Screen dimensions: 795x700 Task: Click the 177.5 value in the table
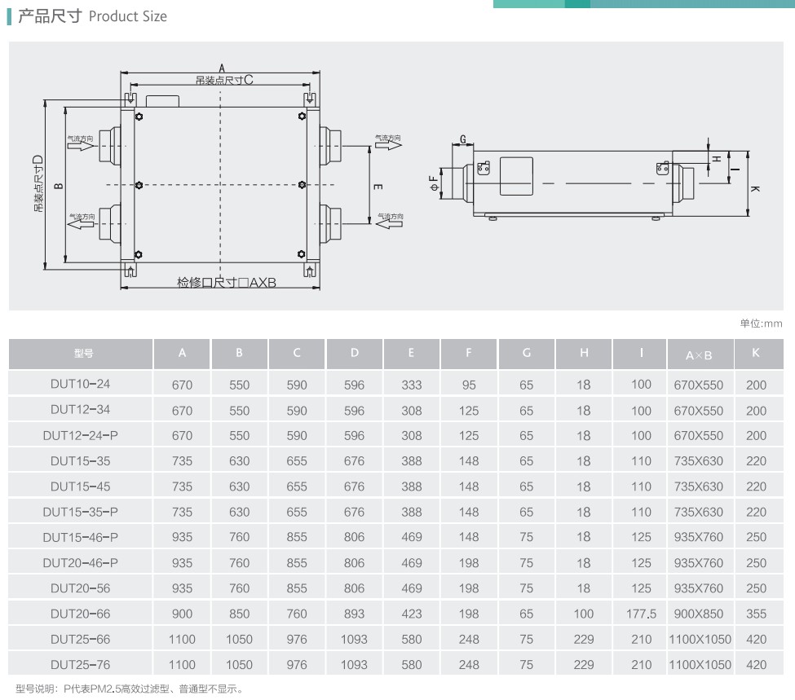[x=641, y=614]
